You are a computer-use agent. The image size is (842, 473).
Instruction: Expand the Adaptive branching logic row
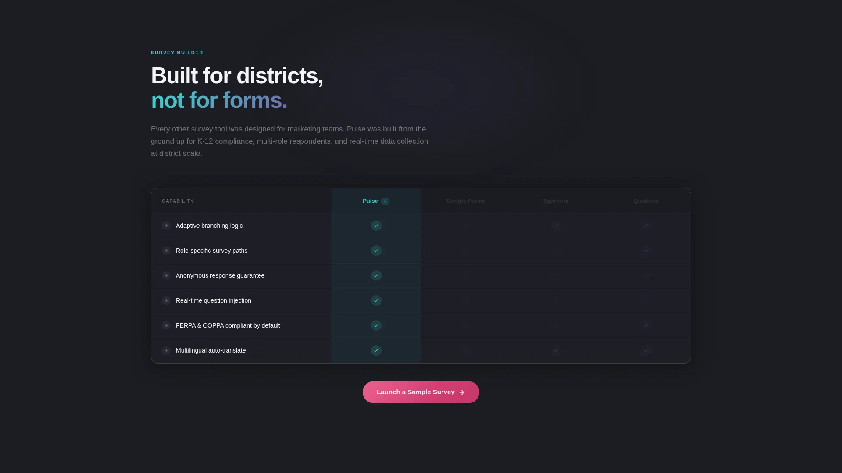pyautogui.click(x=166, y=226)
